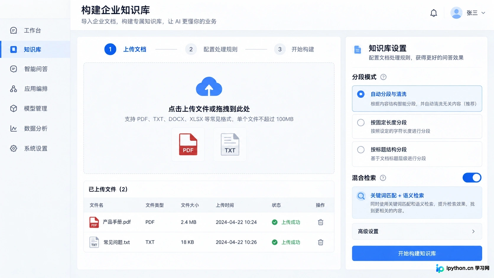Click the 智能问答 chat icon

coord(14,69)
